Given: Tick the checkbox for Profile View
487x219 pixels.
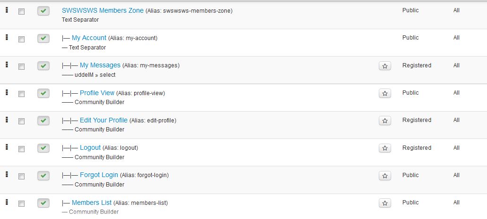Looking at the screenshot, I should pyautogui.click(x=21, y=94).
